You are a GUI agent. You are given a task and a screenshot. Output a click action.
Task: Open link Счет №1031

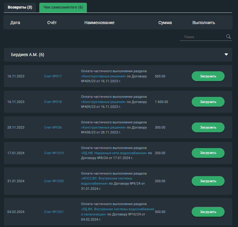click(54, 212)
